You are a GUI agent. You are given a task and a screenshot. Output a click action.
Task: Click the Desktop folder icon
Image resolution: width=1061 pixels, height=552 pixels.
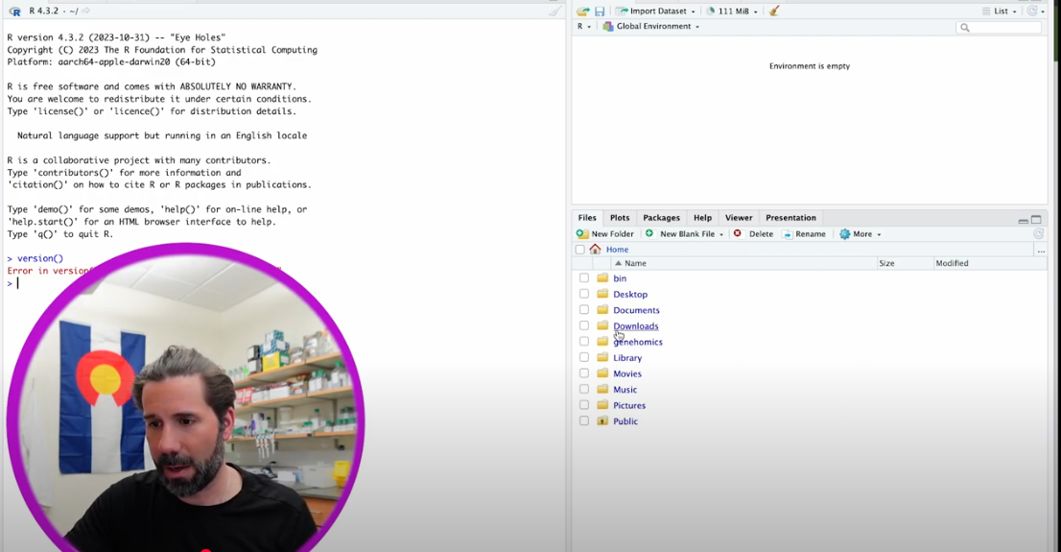(x=602, y=294)
